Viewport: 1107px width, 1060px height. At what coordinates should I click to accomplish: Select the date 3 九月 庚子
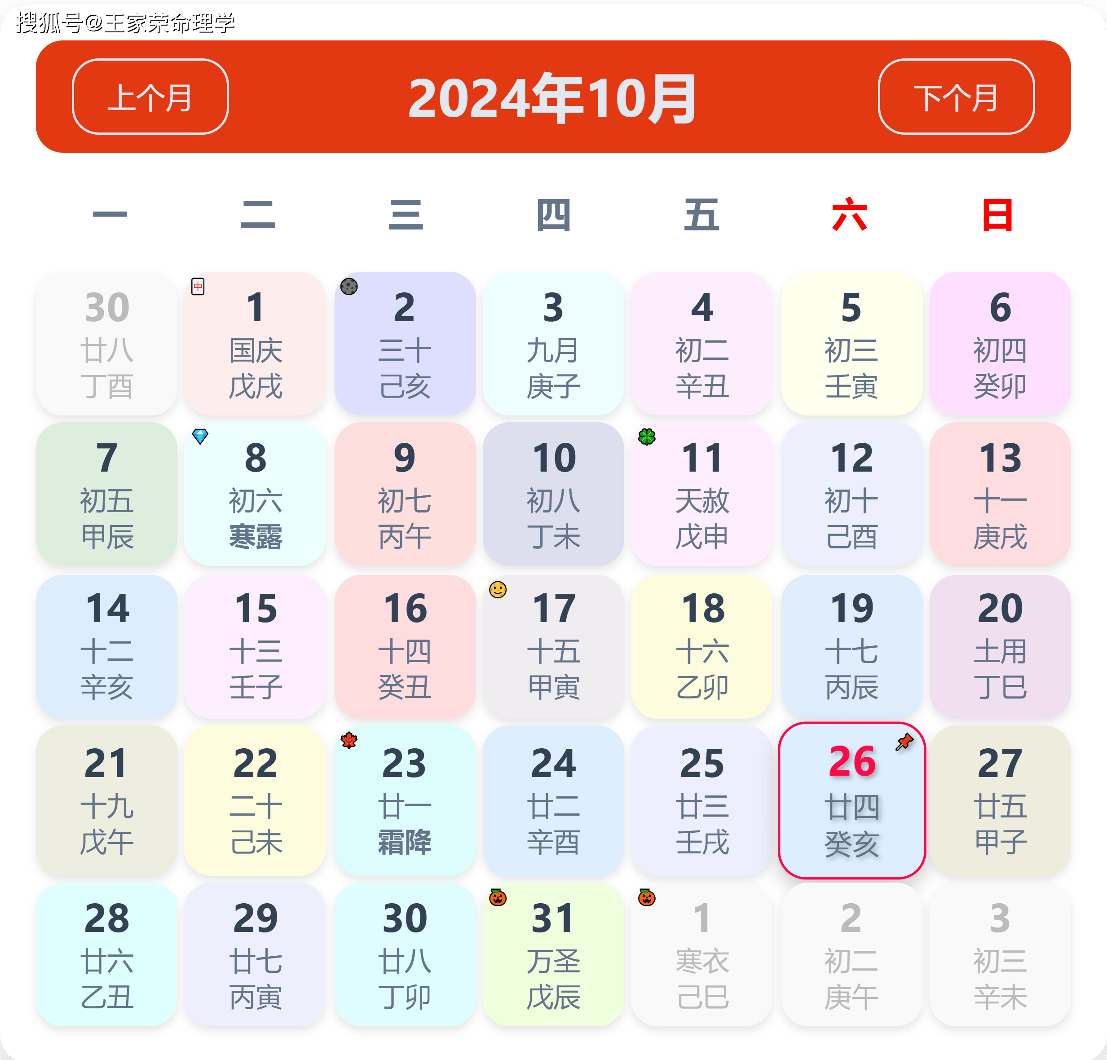553,344
